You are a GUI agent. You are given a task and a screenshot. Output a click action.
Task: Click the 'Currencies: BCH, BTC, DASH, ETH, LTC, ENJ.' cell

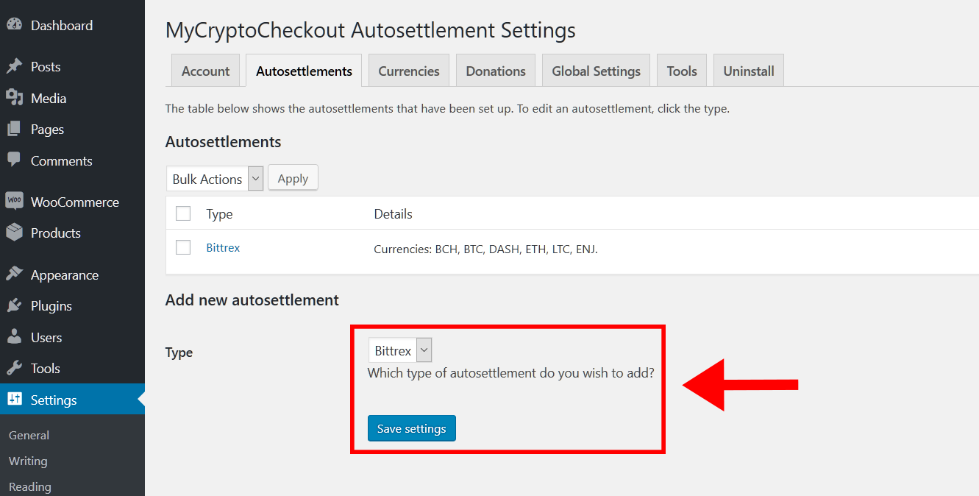click(x=486, y=249)
